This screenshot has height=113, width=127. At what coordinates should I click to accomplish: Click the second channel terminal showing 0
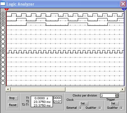[3, 18]
